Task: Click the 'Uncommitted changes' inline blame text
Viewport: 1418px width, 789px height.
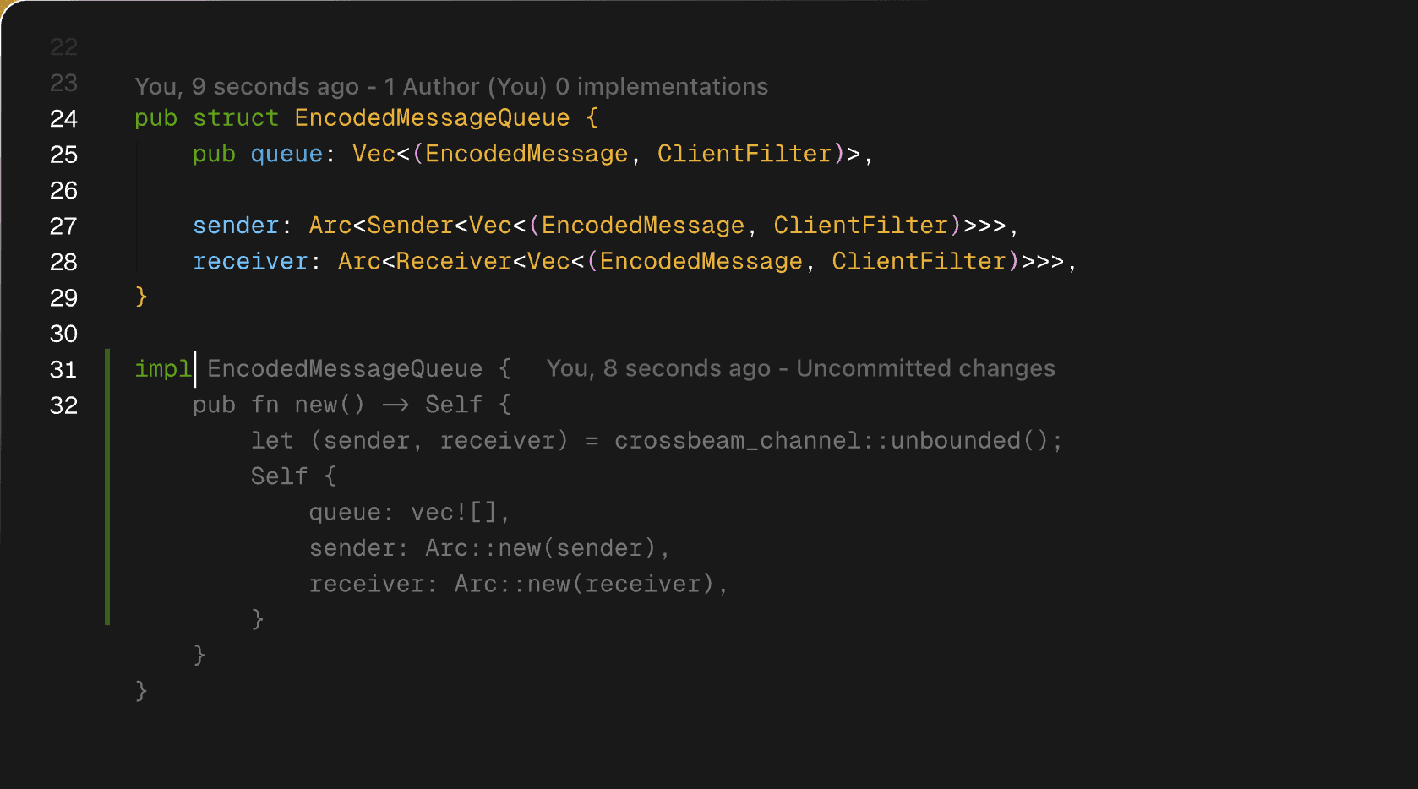Action: pos(925,368)
